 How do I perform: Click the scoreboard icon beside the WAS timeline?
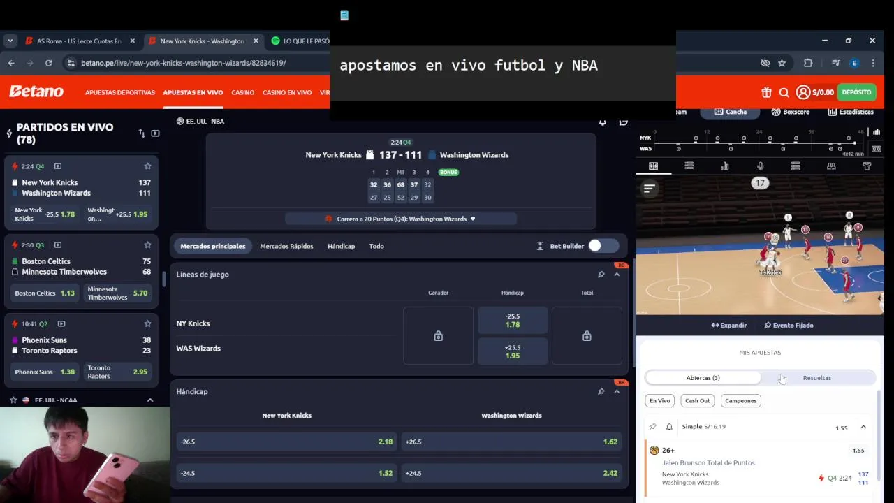point(876,149)
